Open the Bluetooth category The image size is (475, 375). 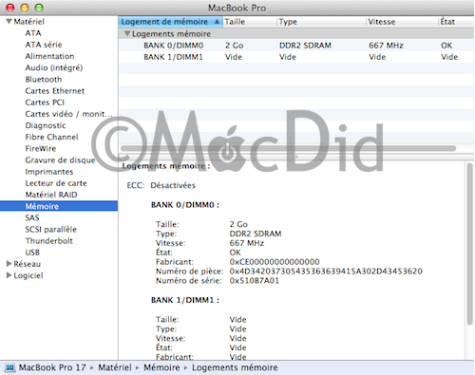tap(44, 80)
